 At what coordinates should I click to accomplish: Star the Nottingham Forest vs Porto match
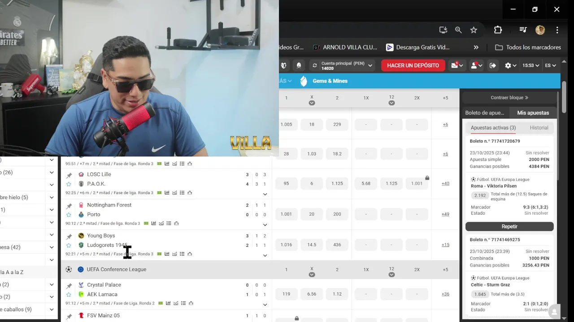click(x=69, y=215)
